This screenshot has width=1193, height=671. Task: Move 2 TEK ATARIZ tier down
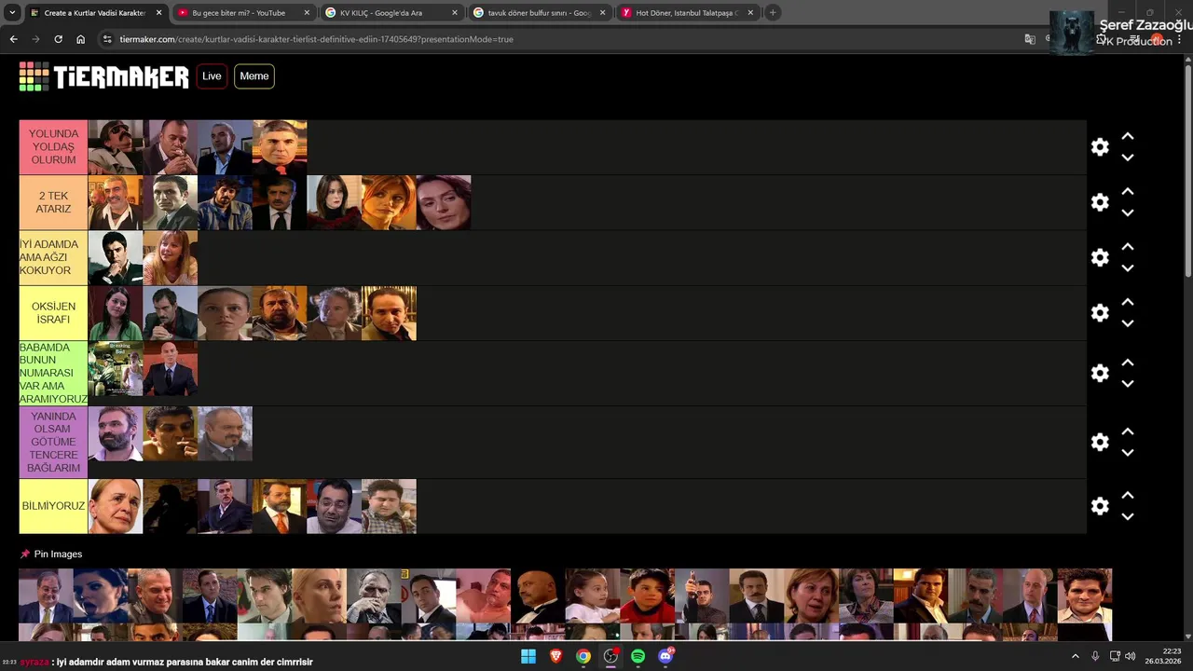[1128, 212]
